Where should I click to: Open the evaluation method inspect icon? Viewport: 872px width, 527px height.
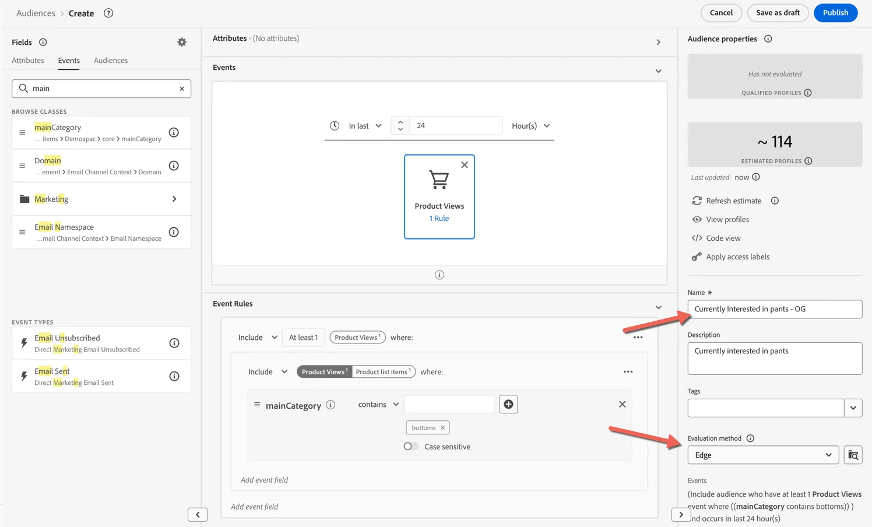(853, 455)
